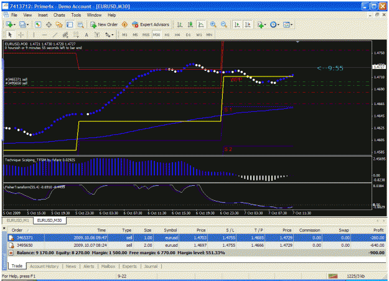Click the New Order button
389x281 pixels.
(x=104, y=24)
